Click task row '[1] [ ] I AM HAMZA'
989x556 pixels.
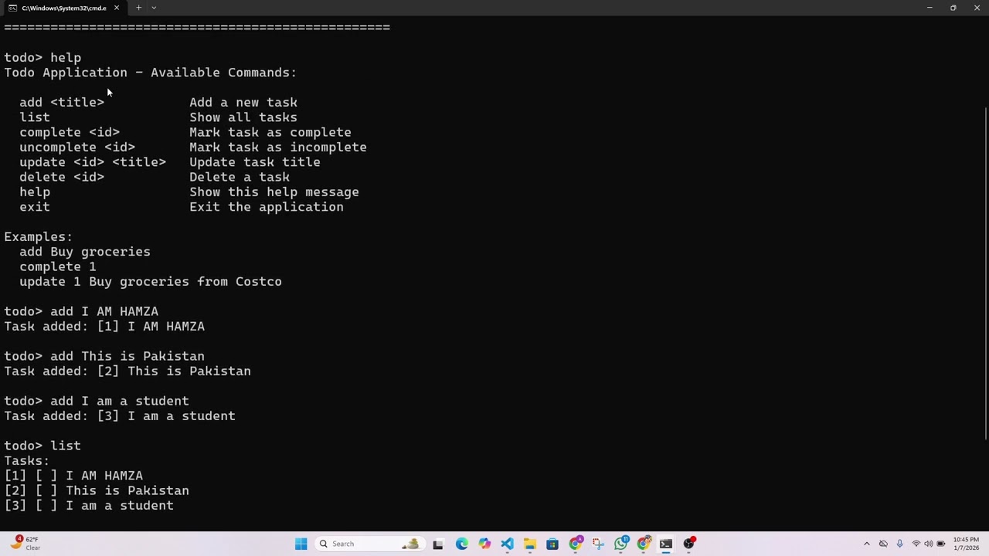coord(73,476)
